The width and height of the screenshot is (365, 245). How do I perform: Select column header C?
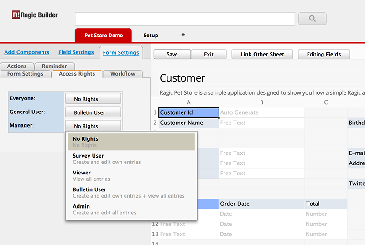tap(326, 102)
